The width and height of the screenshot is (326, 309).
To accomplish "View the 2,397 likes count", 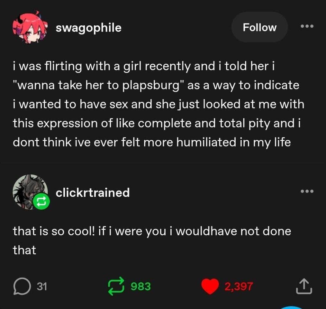I will pos(239,286).
